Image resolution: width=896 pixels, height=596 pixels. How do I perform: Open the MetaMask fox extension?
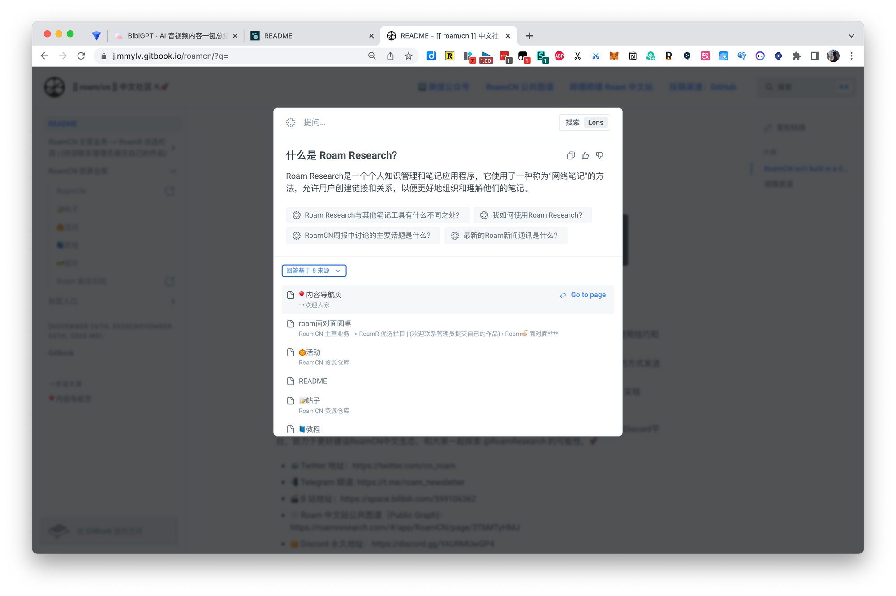point(614,56)
